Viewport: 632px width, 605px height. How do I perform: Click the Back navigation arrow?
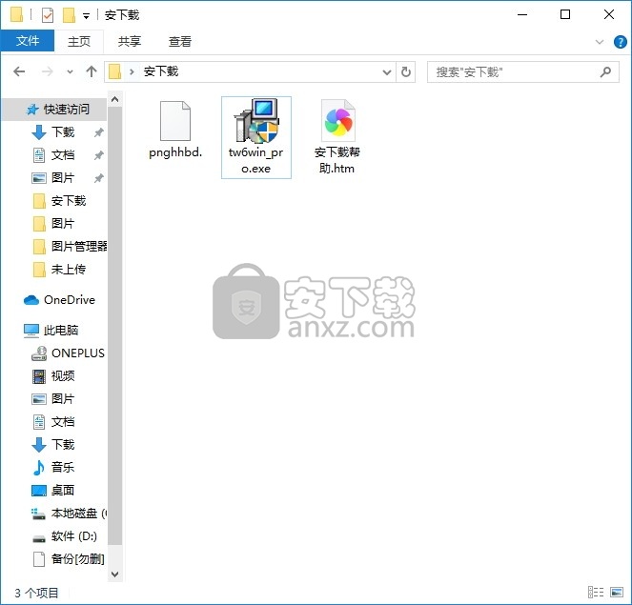click(x=19, y=71)
